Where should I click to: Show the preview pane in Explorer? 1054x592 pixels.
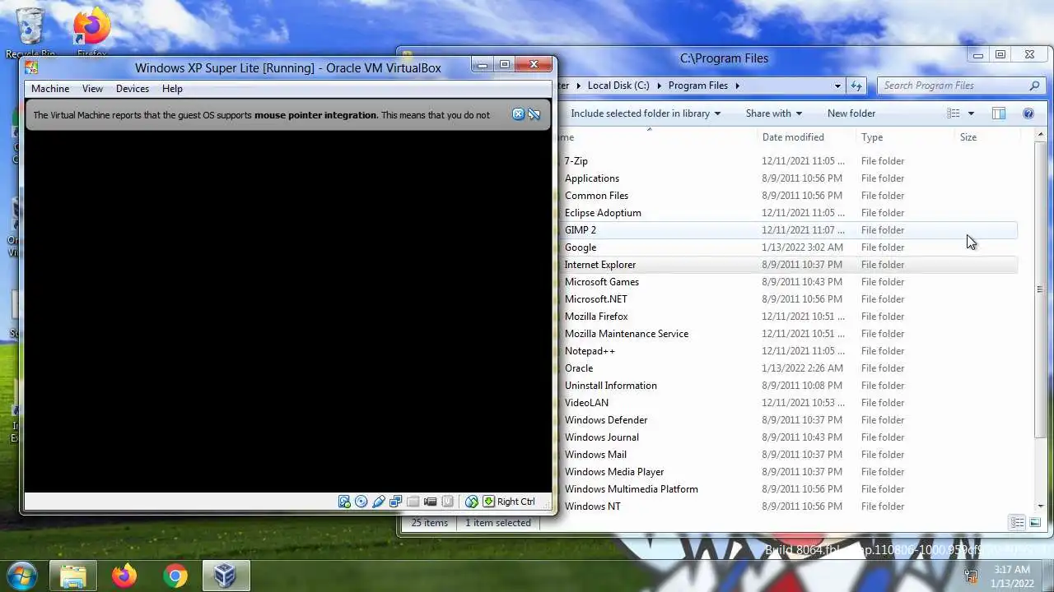pos(998,113)
